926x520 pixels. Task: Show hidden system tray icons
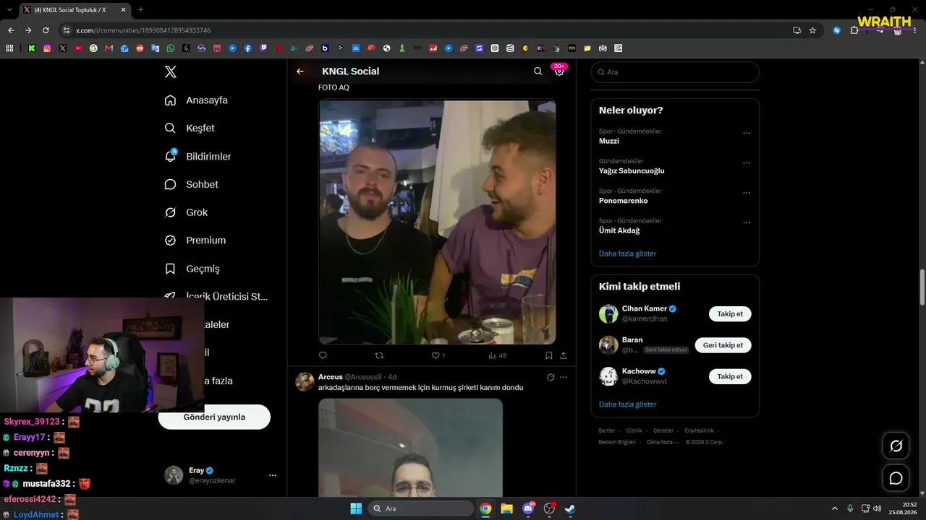click(x=835, y=508)
